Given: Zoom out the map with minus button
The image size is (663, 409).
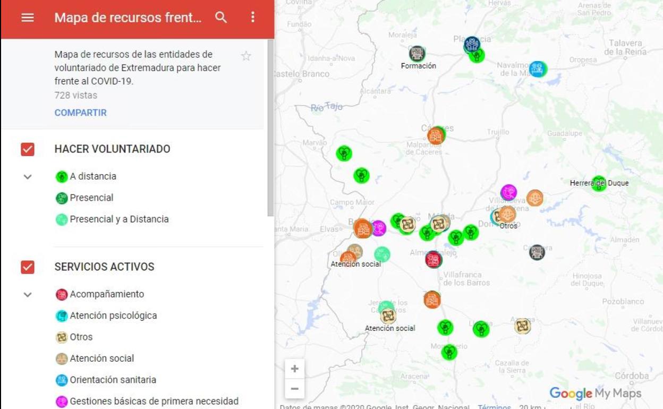Looking at the screenshot, I should point(295,389).
